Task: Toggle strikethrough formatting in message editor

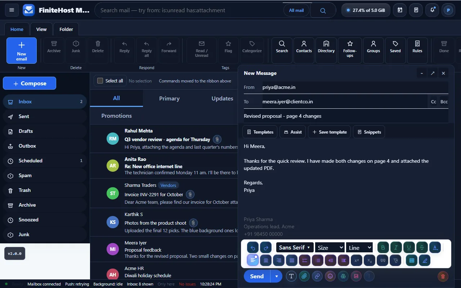Action: tap(422, 247)
